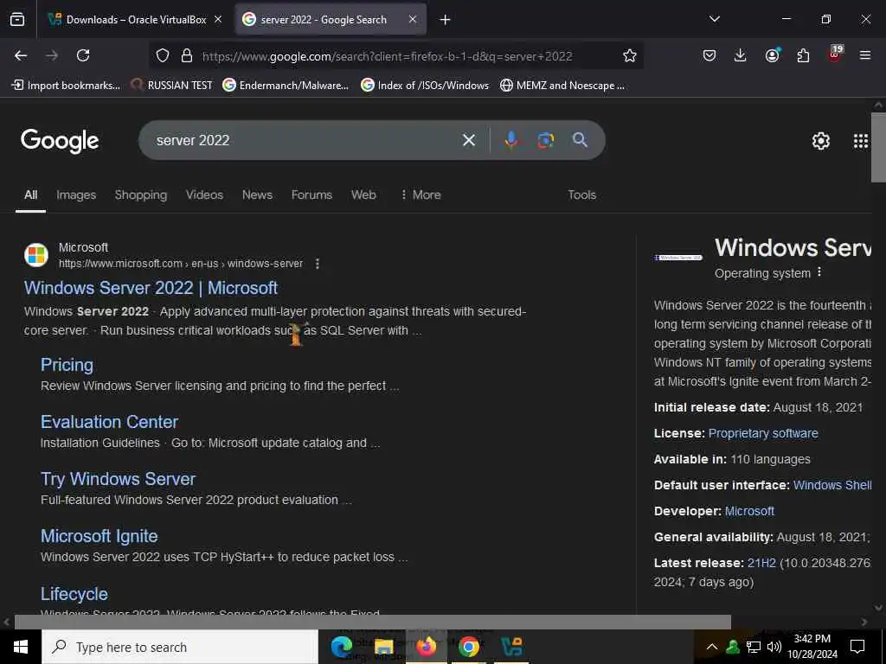
Task: Start voice search with the microphone icon
Action: tap(511, 140)
